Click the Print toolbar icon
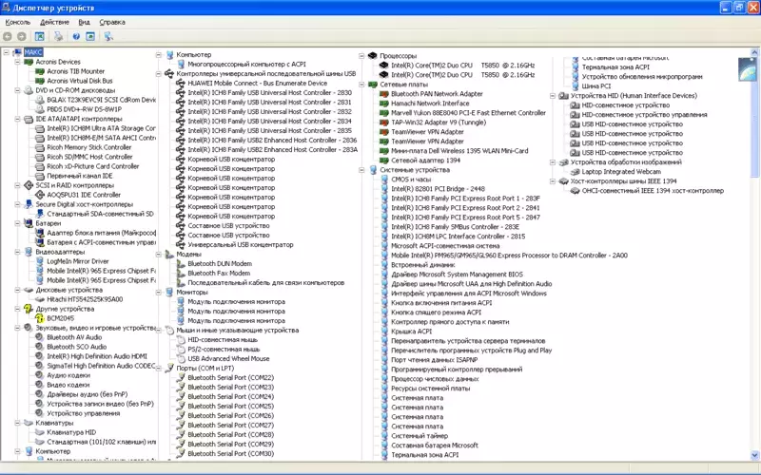The height and width of the screenshot is (475, 761). (58, 36)
